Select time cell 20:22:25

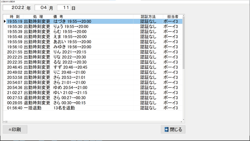[x=15, y=57]
